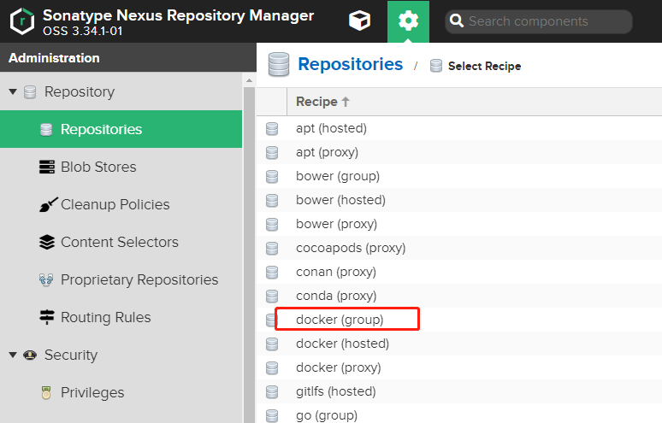
Task: Click the Sonatype Nexus logo icon
Action: 22,21
